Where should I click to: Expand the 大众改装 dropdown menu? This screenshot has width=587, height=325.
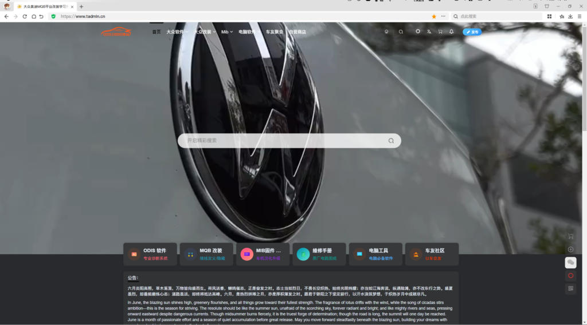click(205, 32)
